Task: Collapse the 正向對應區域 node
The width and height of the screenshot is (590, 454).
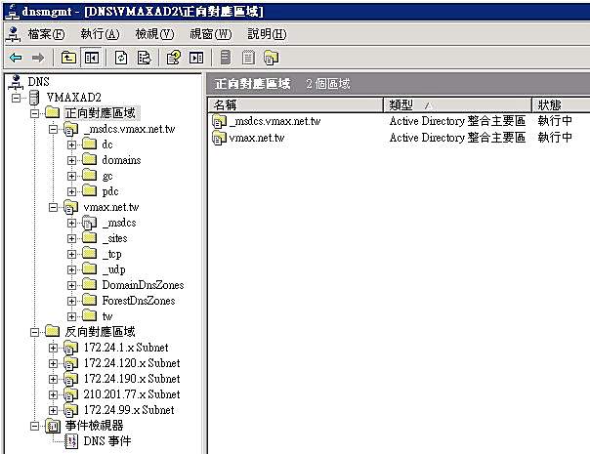Action: coord(34,113)
